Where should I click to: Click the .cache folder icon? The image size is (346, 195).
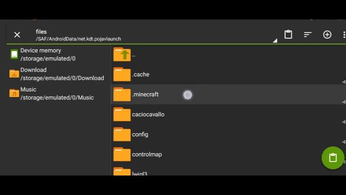[122, 75]
